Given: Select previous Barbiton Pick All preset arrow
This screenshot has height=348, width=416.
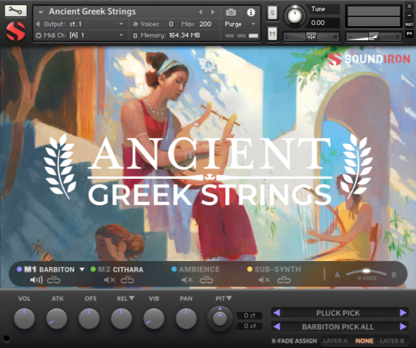Looking at the screenshot, I should pos(276,326).
